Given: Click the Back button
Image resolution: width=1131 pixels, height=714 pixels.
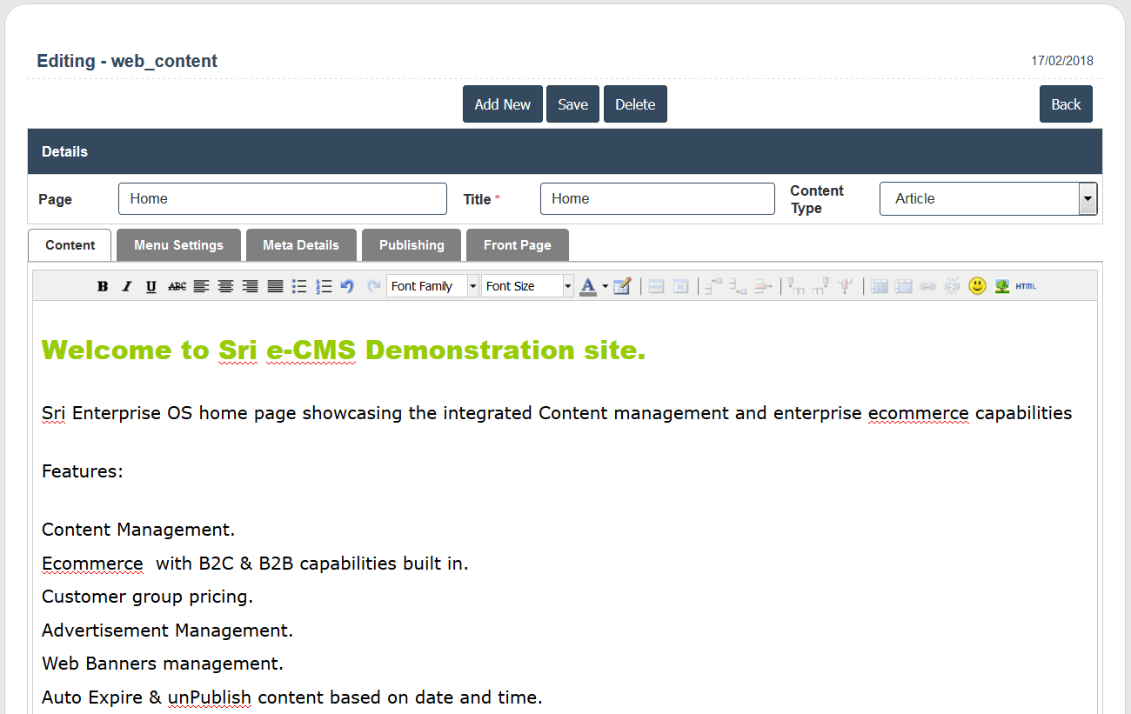Looking at the screenshot, I should 1066,104.
